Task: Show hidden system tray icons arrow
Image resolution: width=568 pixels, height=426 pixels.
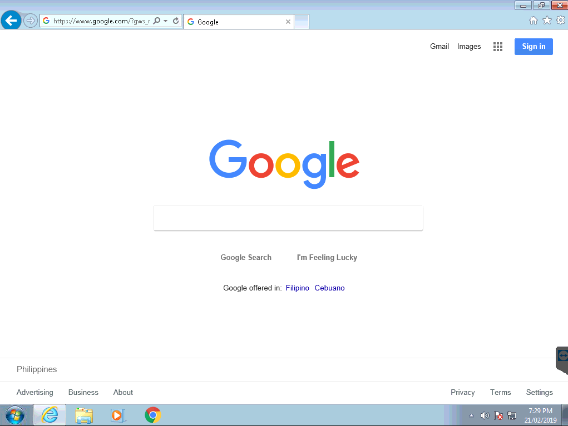Action: coord(471,415)
